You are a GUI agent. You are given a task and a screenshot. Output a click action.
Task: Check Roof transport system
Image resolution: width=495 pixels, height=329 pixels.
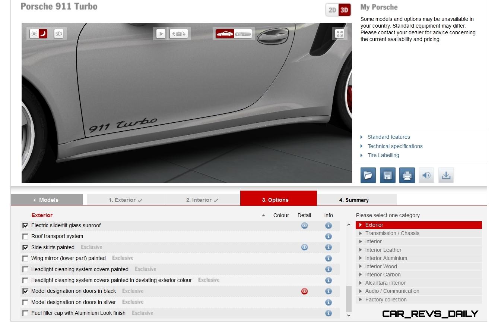(25, 236)
